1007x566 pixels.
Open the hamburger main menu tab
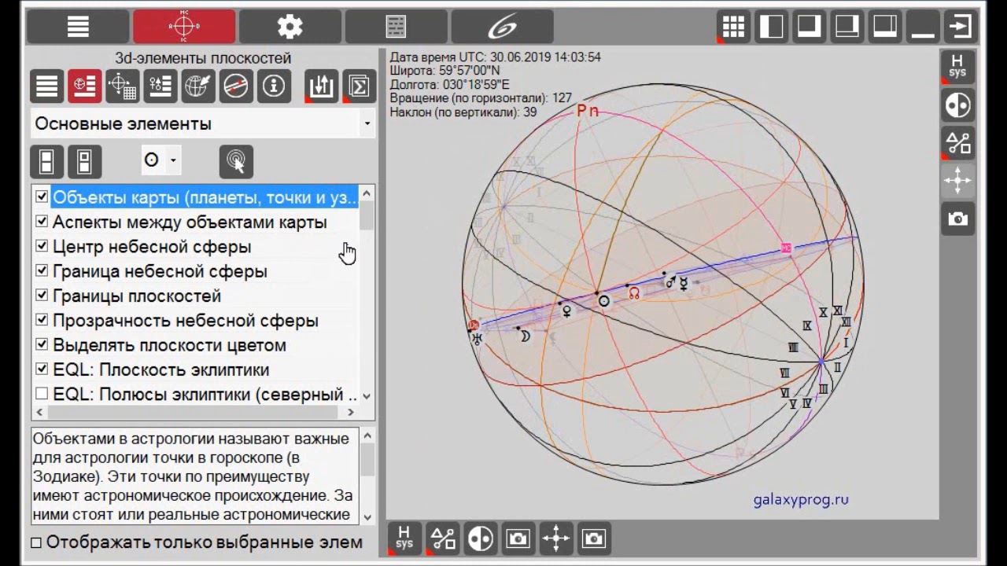pyautogui.click(x=78, y=27)
